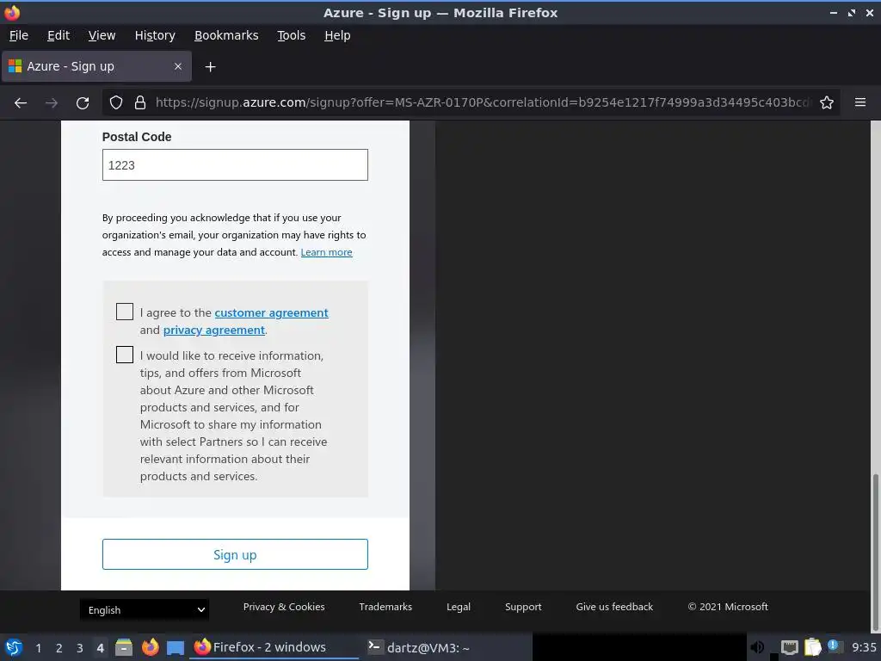Open file manager from taskbar

pyautogui.click(x=124, y=647)
